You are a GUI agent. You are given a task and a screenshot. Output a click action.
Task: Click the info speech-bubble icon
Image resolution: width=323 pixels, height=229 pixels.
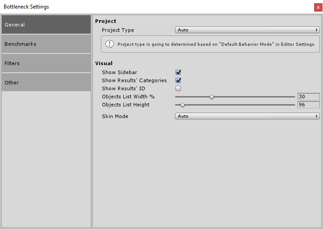(109, 44)
